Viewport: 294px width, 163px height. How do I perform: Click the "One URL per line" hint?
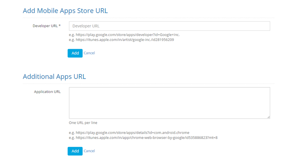tap(85, 123)
